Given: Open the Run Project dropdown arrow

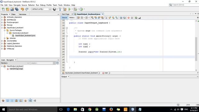Looking at the screenshot, I should coord(72,9).
